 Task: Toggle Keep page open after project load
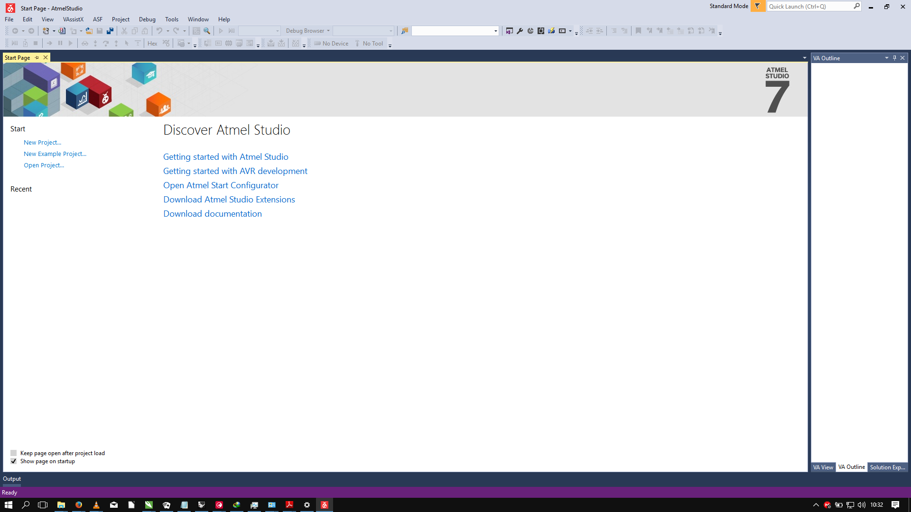click(14, 453)
